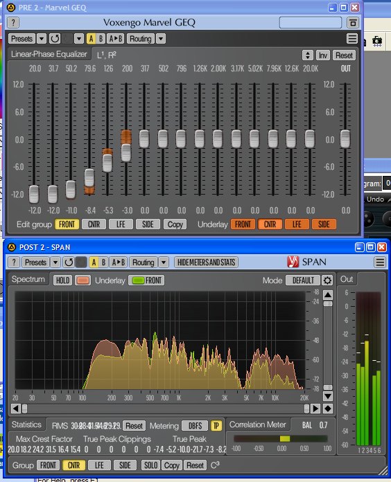Select LFE group in SPAN
The height and width of the screenshot is (482, 391).
tap(99, 465)
